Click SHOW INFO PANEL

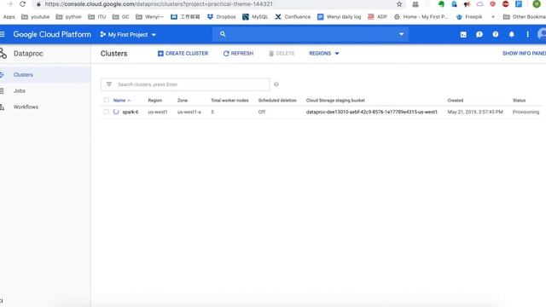[x=524, y=53]
